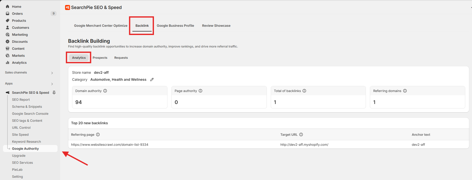Click the Backlink Building page heading

tap(89, 41)
